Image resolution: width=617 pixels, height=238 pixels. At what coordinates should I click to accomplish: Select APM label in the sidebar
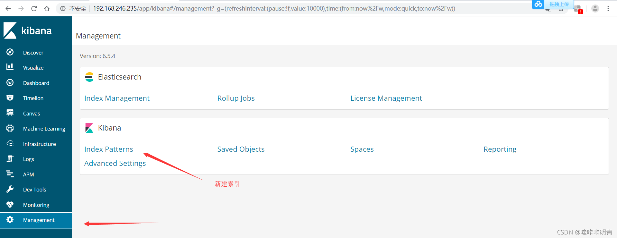pos(28,174)
